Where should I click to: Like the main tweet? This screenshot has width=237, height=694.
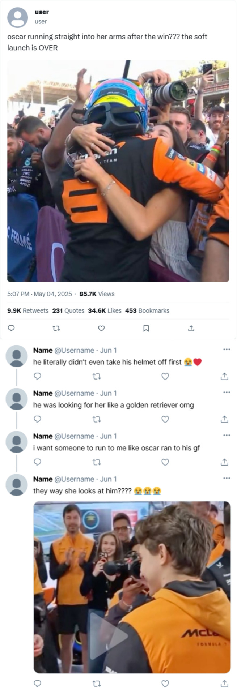pos(101,328)
